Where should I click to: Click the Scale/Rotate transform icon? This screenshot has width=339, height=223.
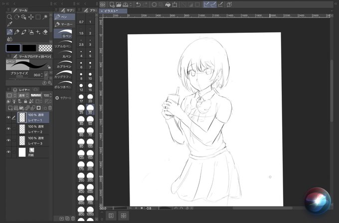(x=174, y=4)
